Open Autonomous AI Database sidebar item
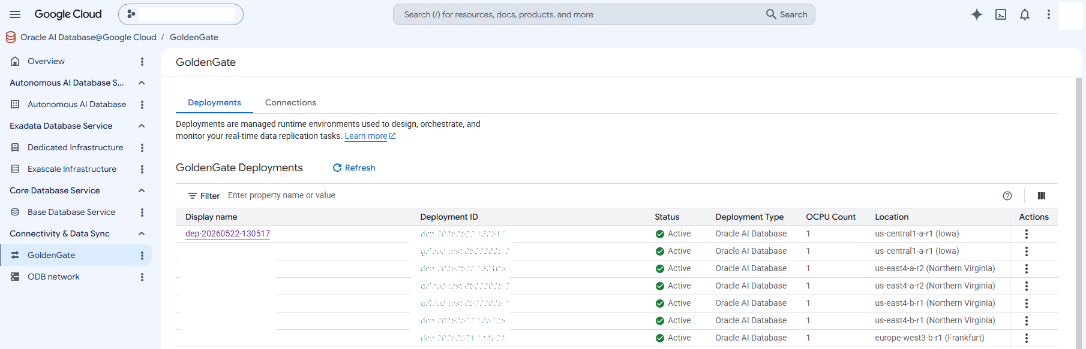The height and width of the screenshot is (349, 1086). 77,104
